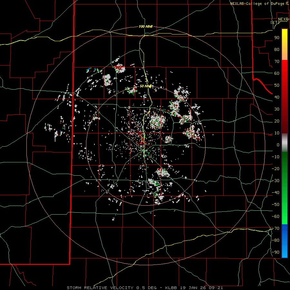Click the 90 value on velocity scale
The height and width of the screenshot is (290, 290).
coord(277,38)
